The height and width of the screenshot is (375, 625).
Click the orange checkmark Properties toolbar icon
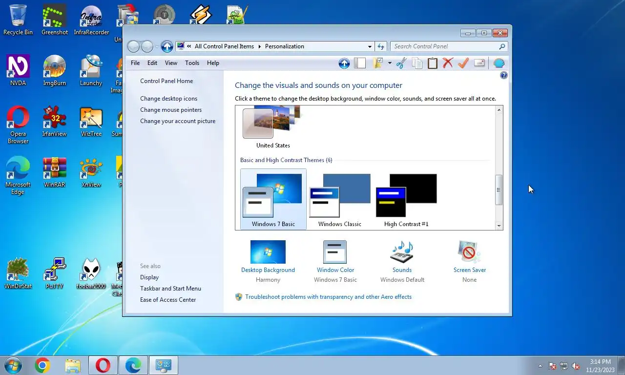(463, 63)
